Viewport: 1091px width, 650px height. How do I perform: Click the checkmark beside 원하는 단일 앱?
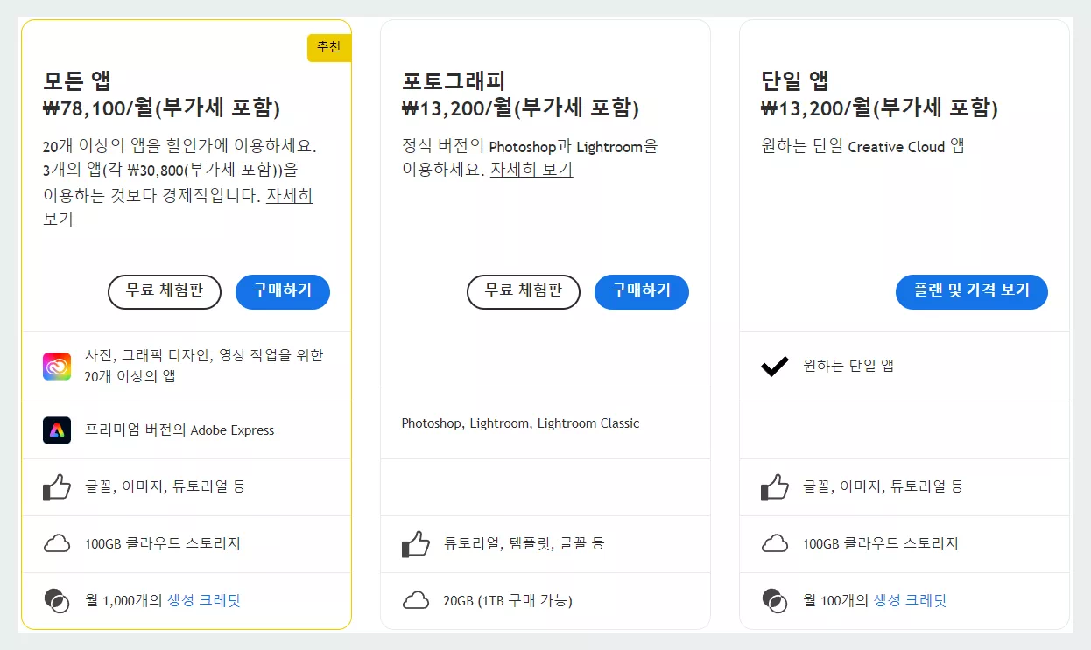coord(774,368)
